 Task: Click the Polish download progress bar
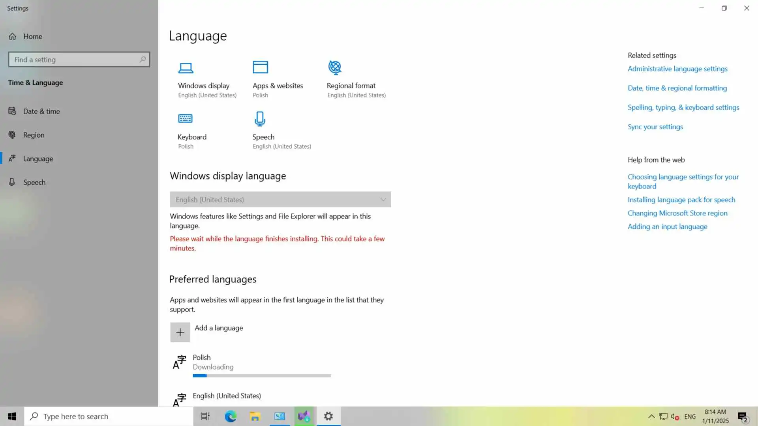[262, 376]
